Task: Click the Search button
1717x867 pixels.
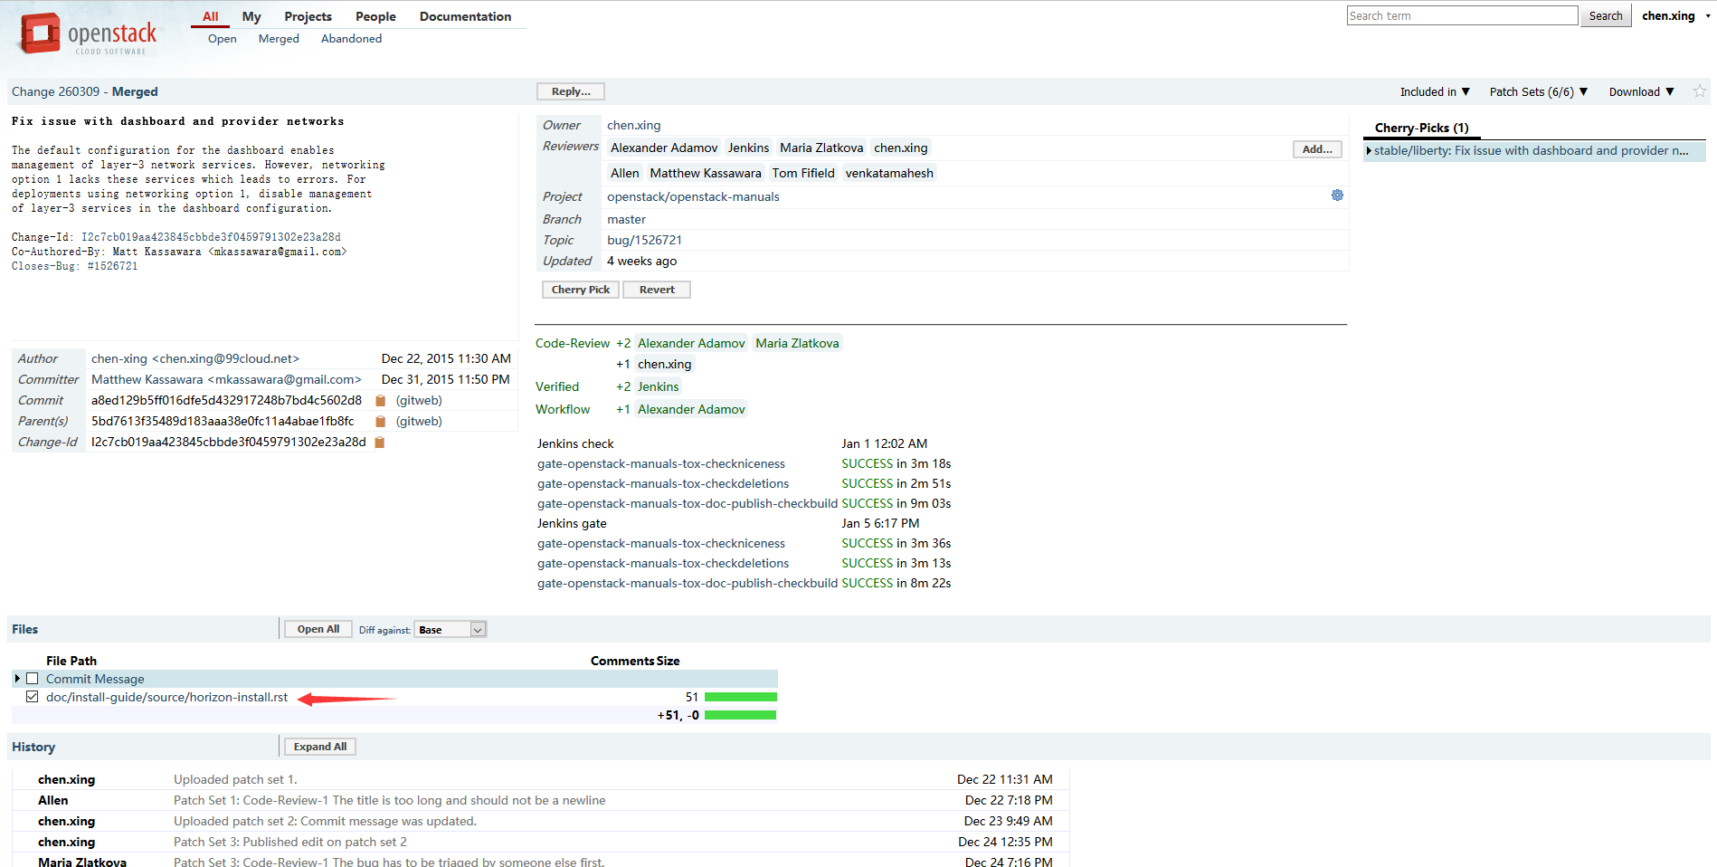Action: [x=1606, y=15]
